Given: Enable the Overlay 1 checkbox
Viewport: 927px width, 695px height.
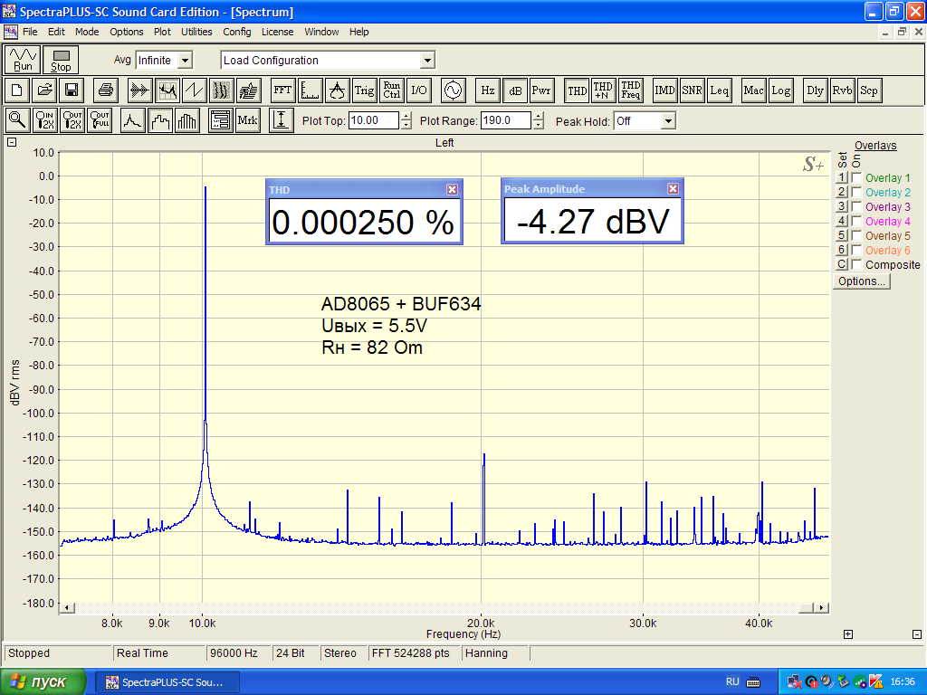Looking at the screenshot, I should 856,178.
